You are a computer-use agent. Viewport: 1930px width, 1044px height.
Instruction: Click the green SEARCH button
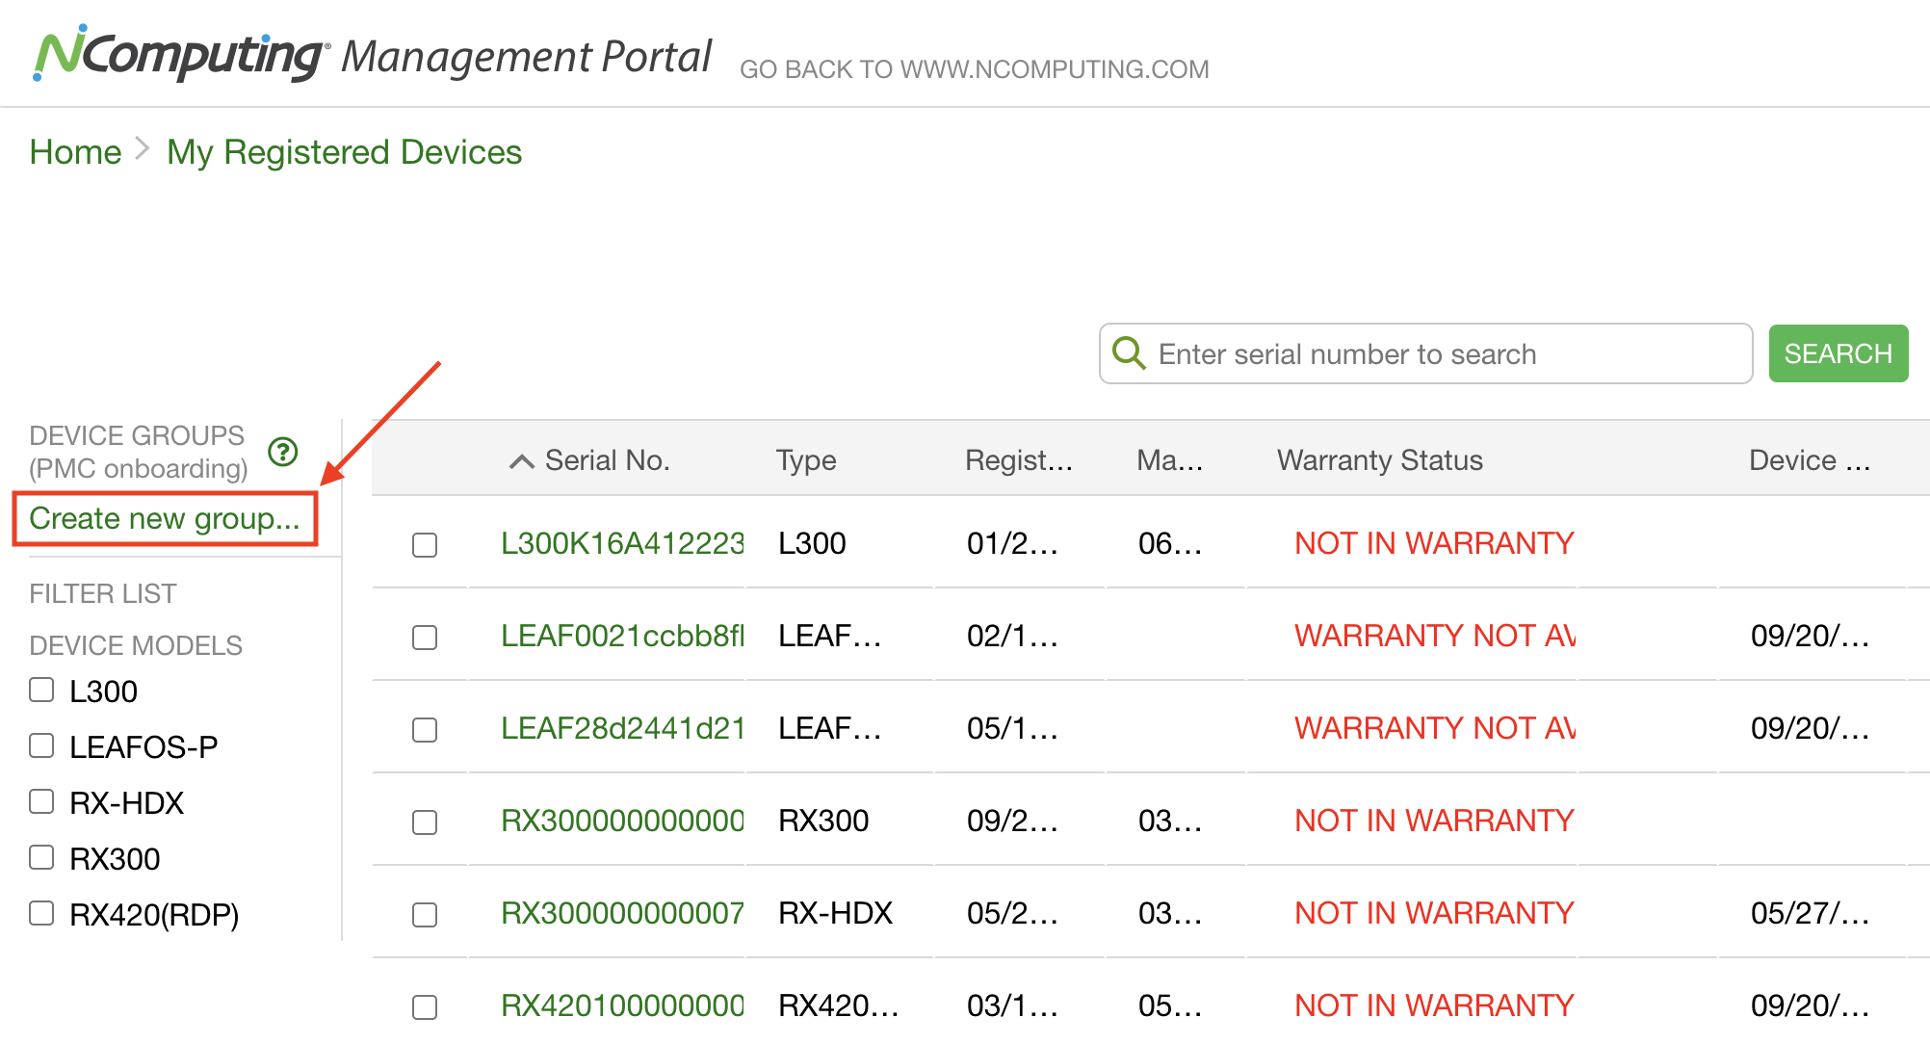pos(1838,353)
